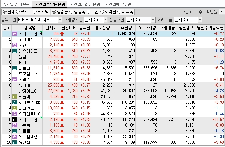Sort by the 매수잔량 column header
This screenshot has width=225, height=147.
coord(124,28)
